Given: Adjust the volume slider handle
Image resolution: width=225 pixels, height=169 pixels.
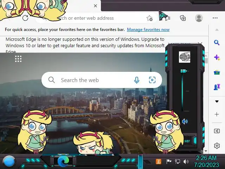Looking at the screenshot, I should coord(184,71).
